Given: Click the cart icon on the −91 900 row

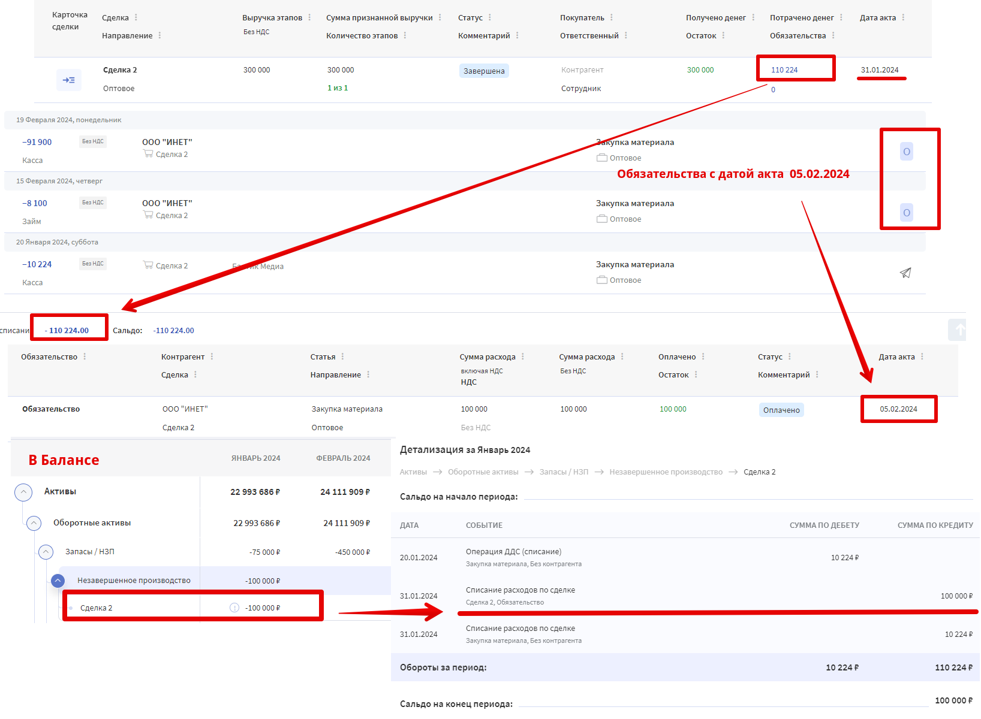Looking at the screenshot, I should (148, 154).
